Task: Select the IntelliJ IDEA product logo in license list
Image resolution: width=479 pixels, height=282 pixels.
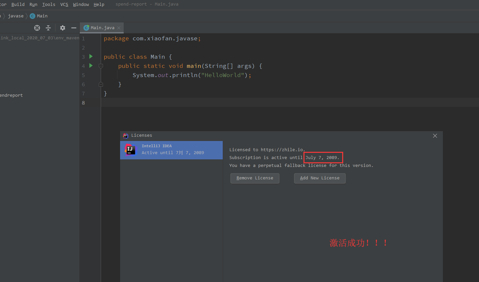Action: [130, 150]
